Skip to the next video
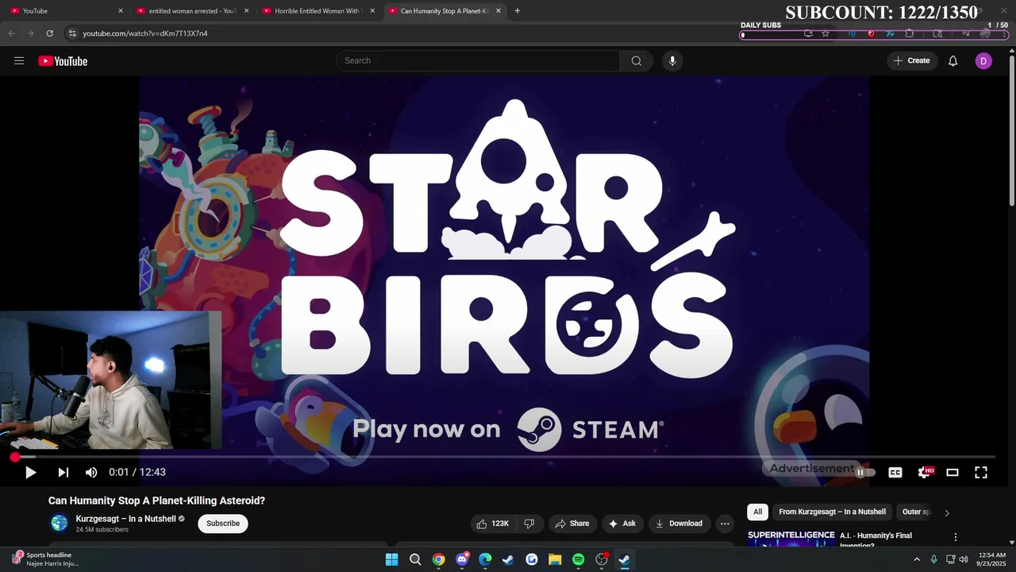The height and width of the screenshot is (572, 1016). [x=63, y=473]
